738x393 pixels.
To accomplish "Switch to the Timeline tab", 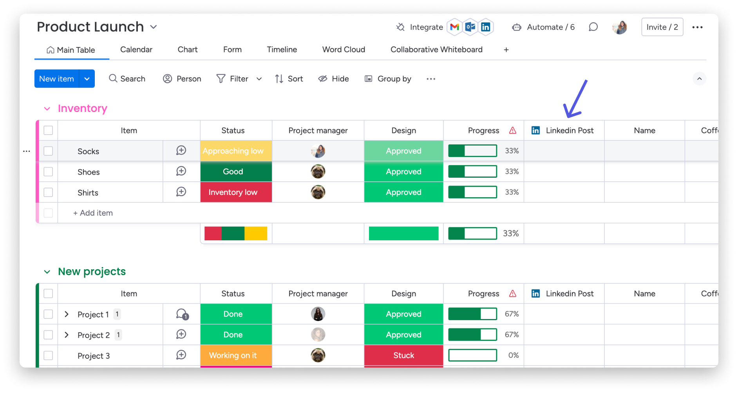I will [282, 50].
